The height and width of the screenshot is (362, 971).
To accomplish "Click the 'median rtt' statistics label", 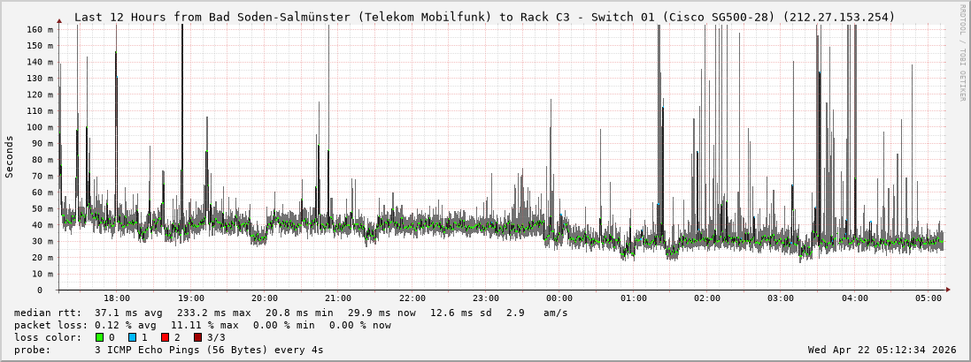I will pos(48,313).
